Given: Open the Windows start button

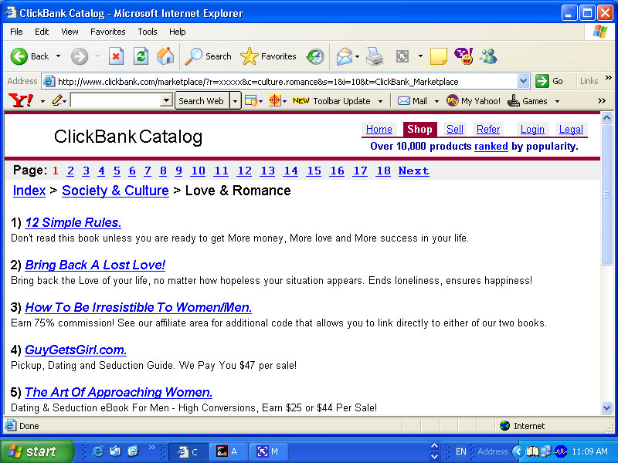Looking at the screenshot, I should pos(36,451).
